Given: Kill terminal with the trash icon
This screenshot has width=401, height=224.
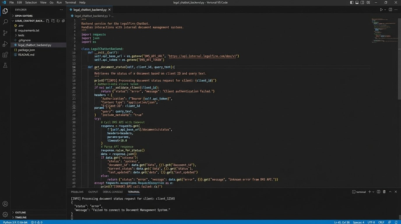Looking at the screenshot, I should coord(384,192).
